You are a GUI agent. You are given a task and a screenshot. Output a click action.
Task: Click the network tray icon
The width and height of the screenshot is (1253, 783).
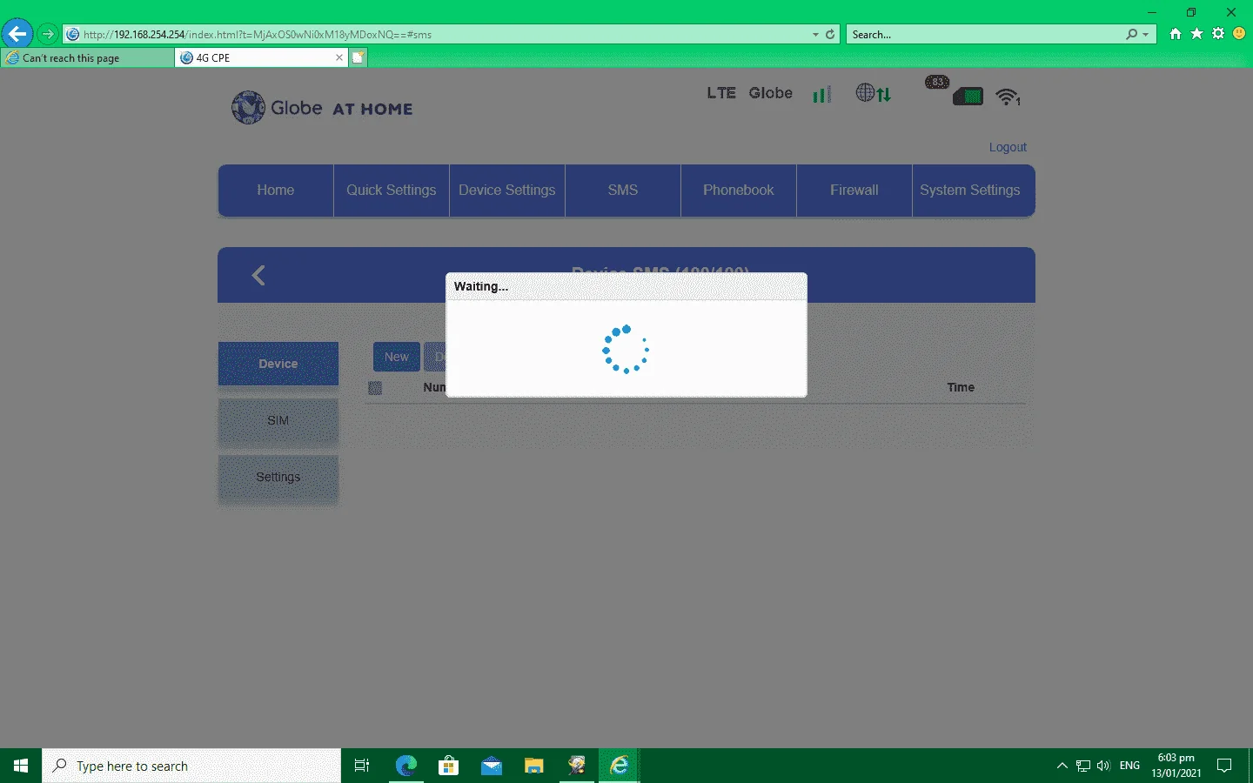tap(1083, 766)
